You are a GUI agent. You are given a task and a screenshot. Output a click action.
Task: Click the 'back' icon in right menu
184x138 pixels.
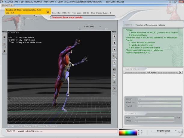[114, 43]
